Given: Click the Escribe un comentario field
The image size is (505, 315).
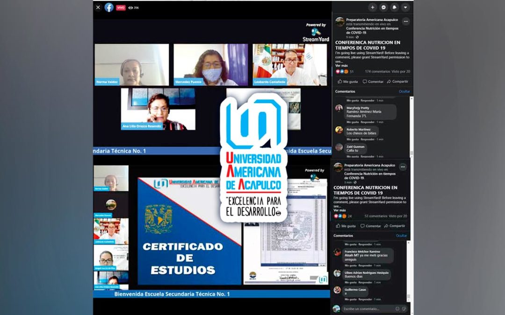Looking at the screenshot, I should [x=367, y=308].
